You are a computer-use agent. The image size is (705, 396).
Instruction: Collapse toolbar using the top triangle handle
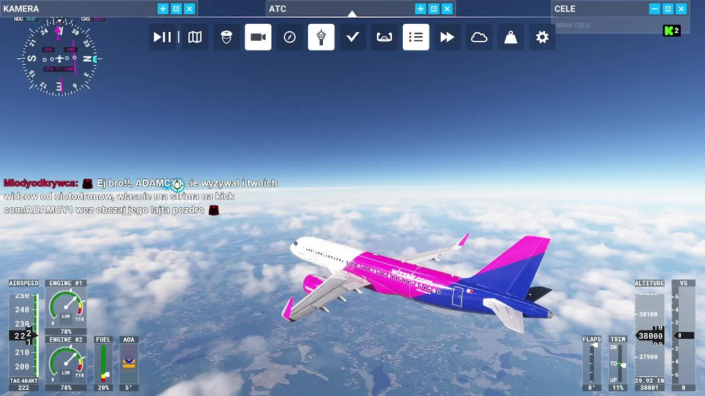352,14
